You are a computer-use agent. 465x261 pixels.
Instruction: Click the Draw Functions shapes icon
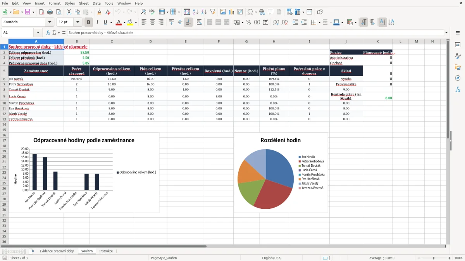(320, 12)
